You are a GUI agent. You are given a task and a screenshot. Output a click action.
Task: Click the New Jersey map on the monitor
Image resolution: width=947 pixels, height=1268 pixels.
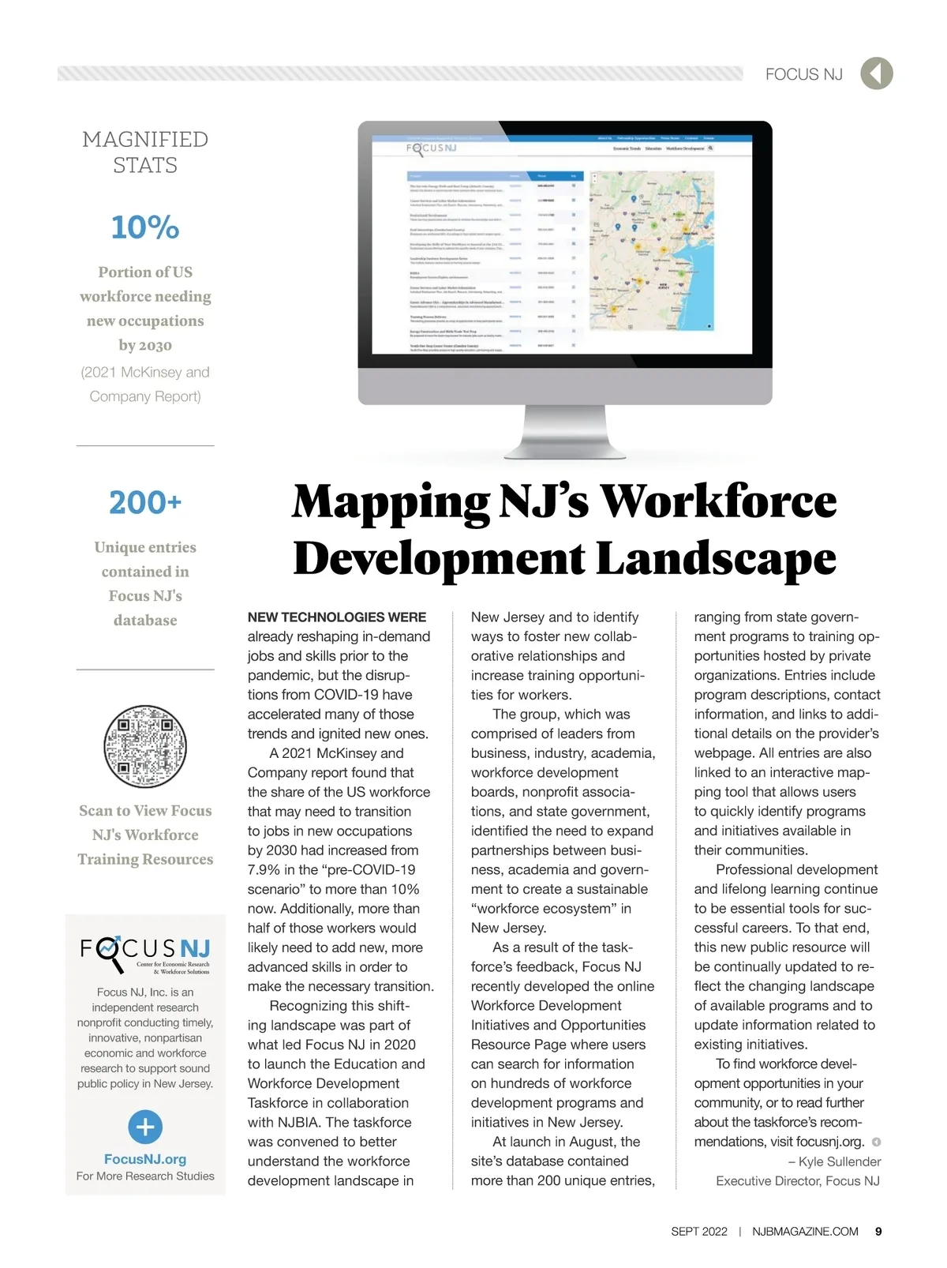coord(653,251)
